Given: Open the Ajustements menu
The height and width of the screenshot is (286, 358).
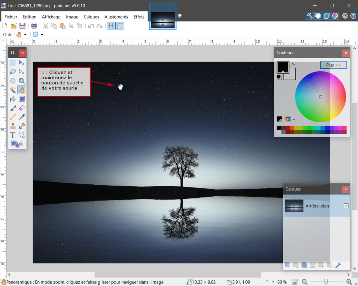Looking at the screenshot, I should 116,16.
